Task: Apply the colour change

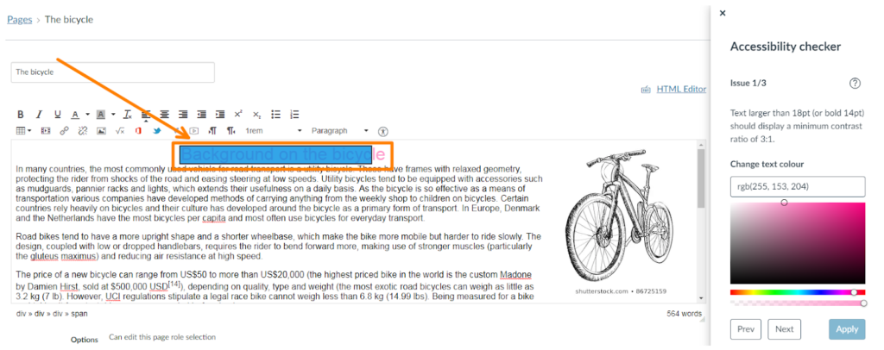Action: [847, 329]
